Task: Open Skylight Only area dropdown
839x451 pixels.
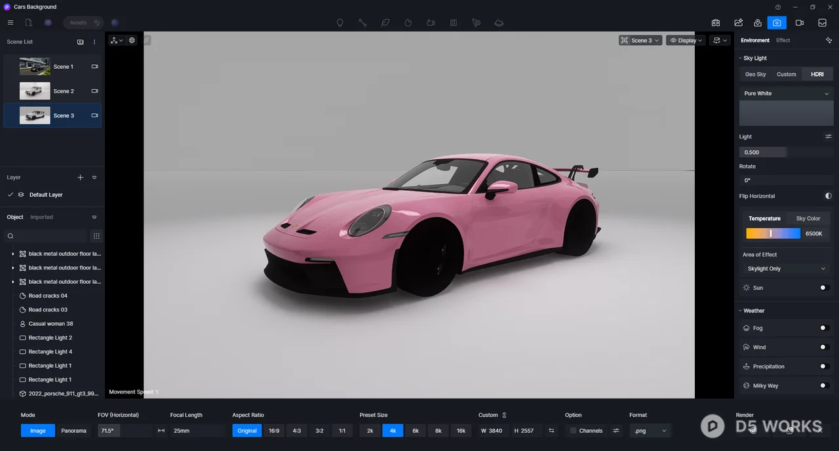Action: [x=786, y=269]
